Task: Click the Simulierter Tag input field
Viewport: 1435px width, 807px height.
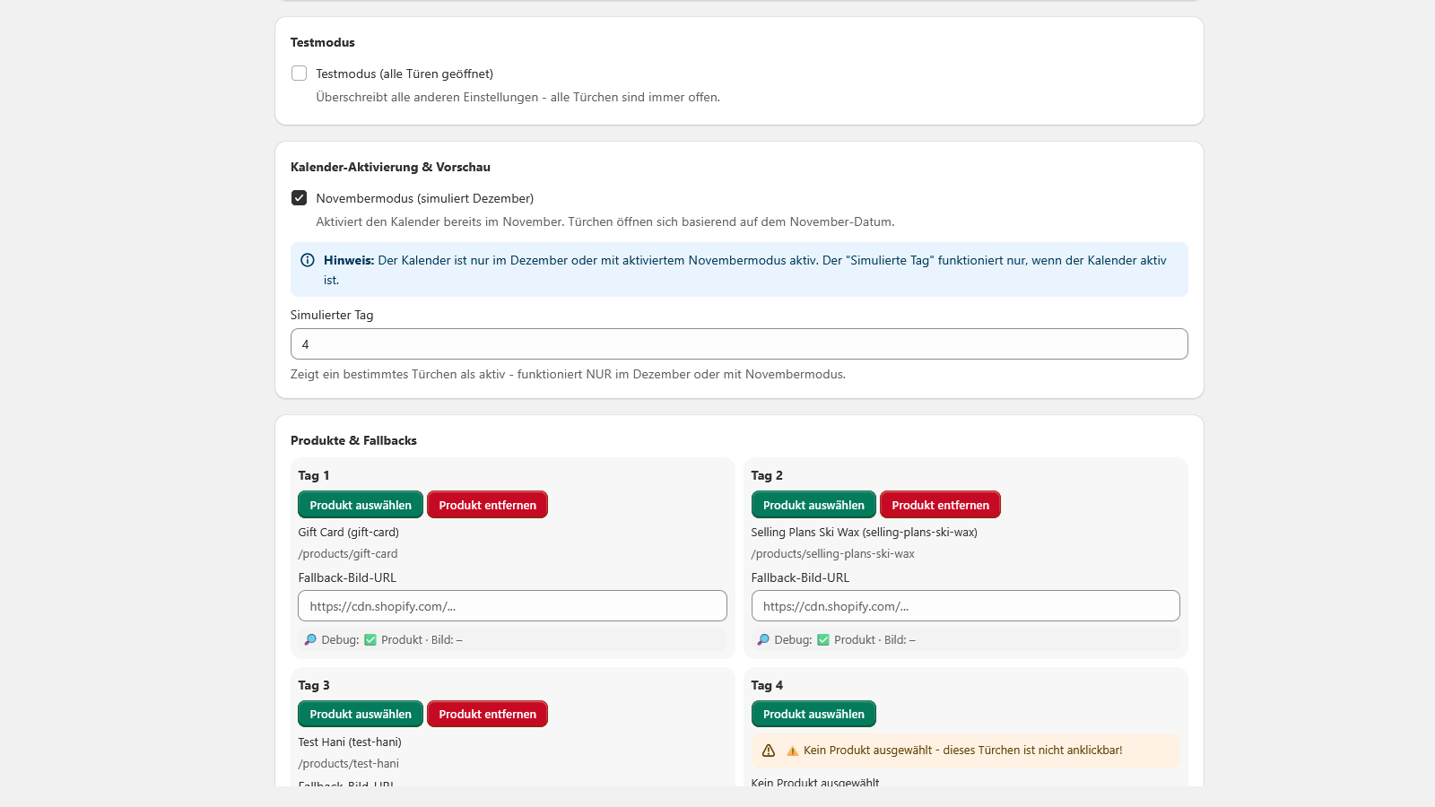Action: click(x=739, y=344)
